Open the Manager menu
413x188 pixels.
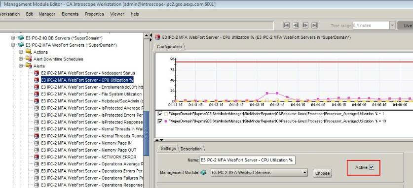pos(47,14)
